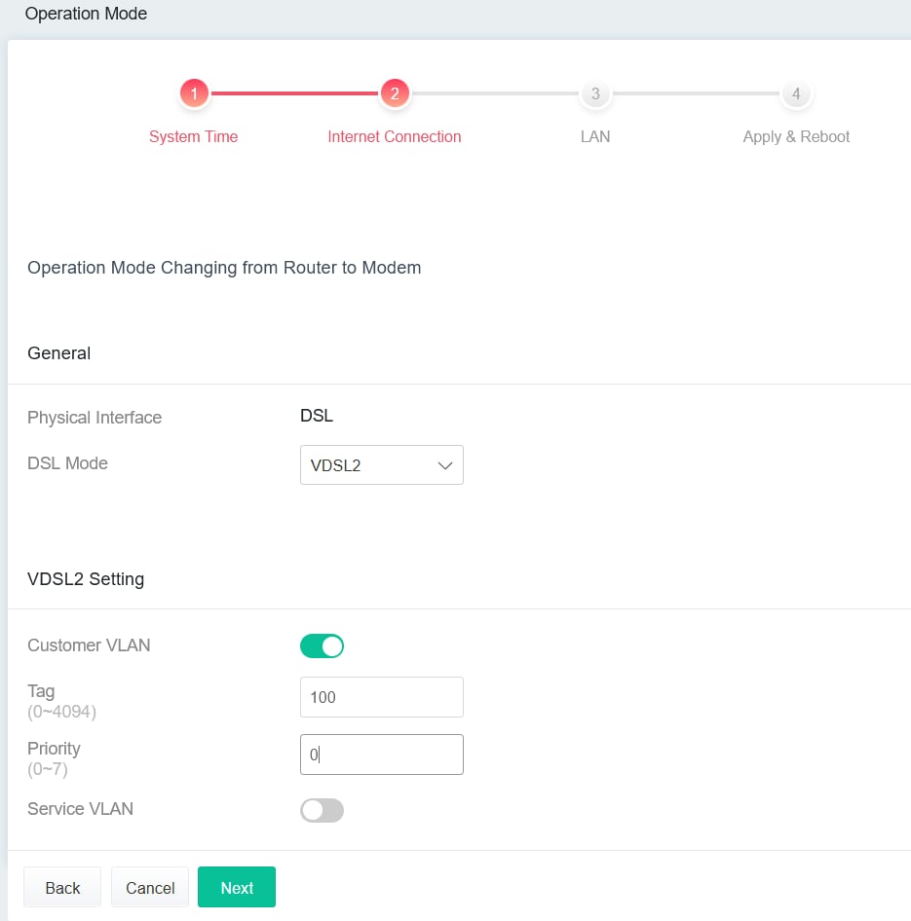The width and height of the screenshot is (911, 921).
Task: Select the System Time step label
Action: 193,136
